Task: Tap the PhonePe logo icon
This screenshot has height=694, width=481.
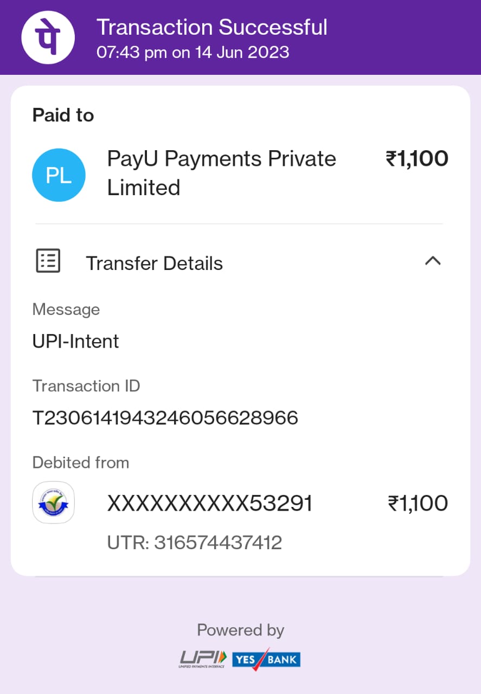Action: click(48, 37)
